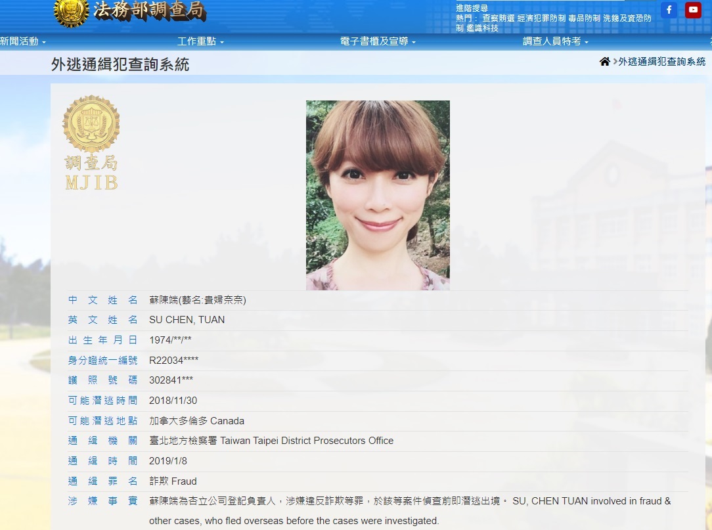Click the 進階搜尋 advanced search link
This screenshot has width=712, height=530.
[x=472, y=8]
